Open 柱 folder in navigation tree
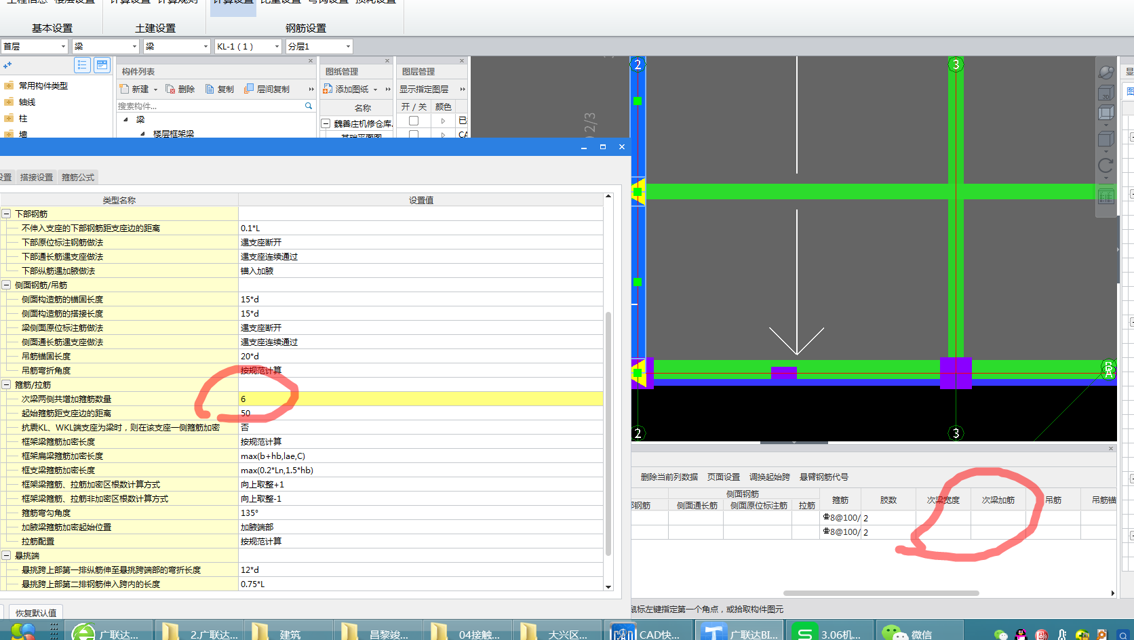Viewport: 1134px width, 640px height. [x=9, y=118]
